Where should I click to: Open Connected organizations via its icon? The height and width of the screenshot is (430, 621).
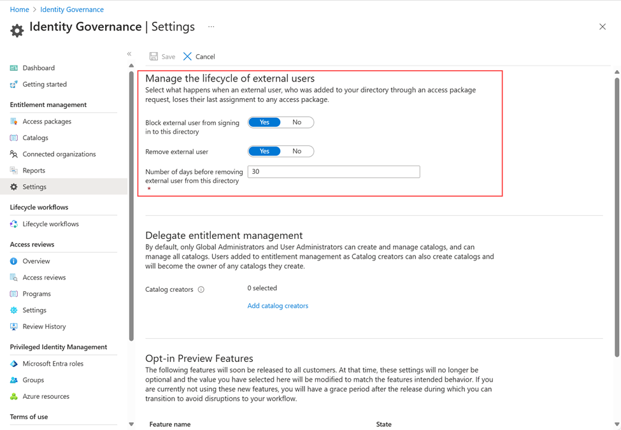(14, 154)
